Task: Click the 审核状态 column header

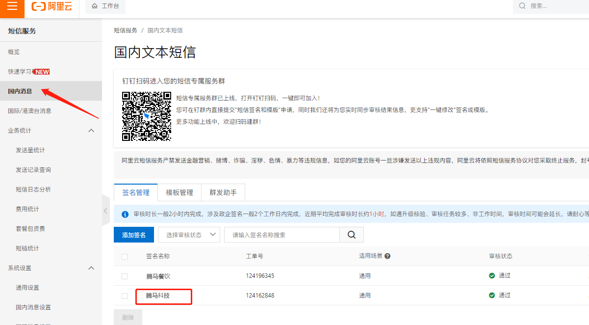Action: coord(501,256)
